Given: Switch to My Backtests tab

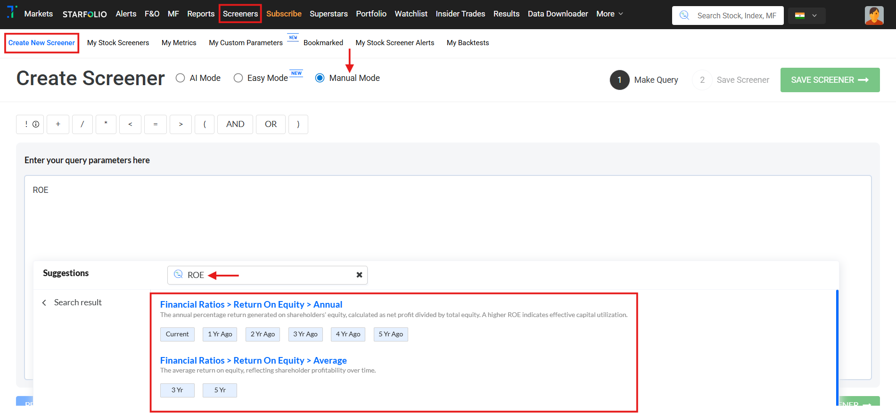Looking at the screenshot, I should (468, 43).
